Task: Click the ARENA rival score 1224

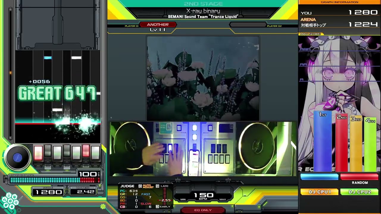Action: point(363,25)
